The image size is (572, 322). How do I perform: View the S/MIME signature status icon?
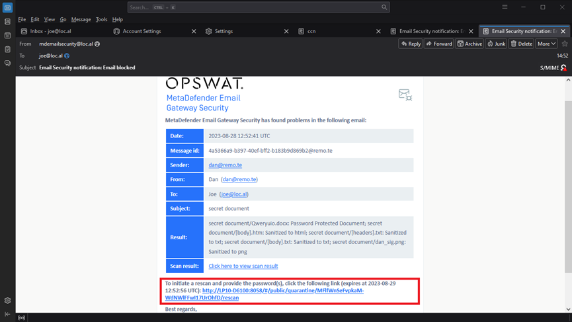point(564,68)
